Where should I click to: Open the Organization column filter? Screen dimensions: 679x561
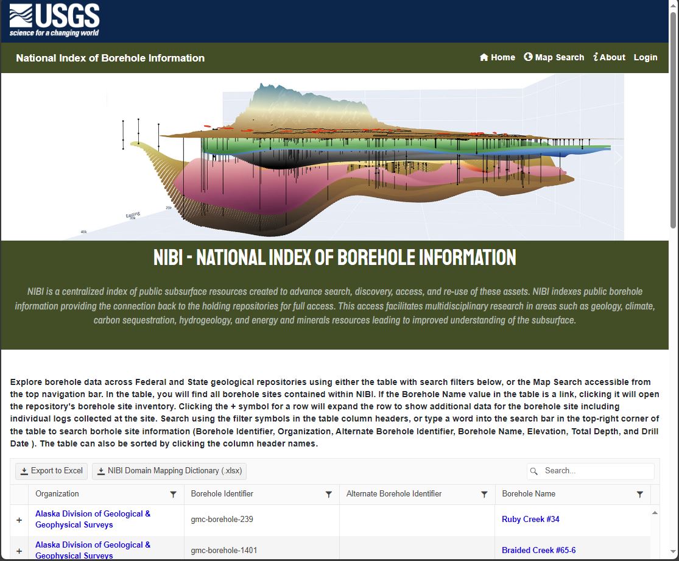(173, 494)
